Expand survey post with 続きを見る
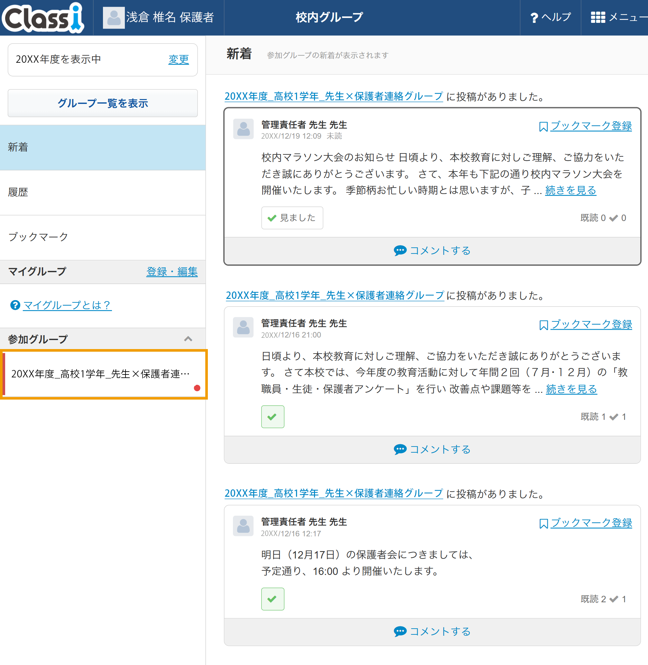This screenshot has height=665, width=648. (x=571, y=389)
